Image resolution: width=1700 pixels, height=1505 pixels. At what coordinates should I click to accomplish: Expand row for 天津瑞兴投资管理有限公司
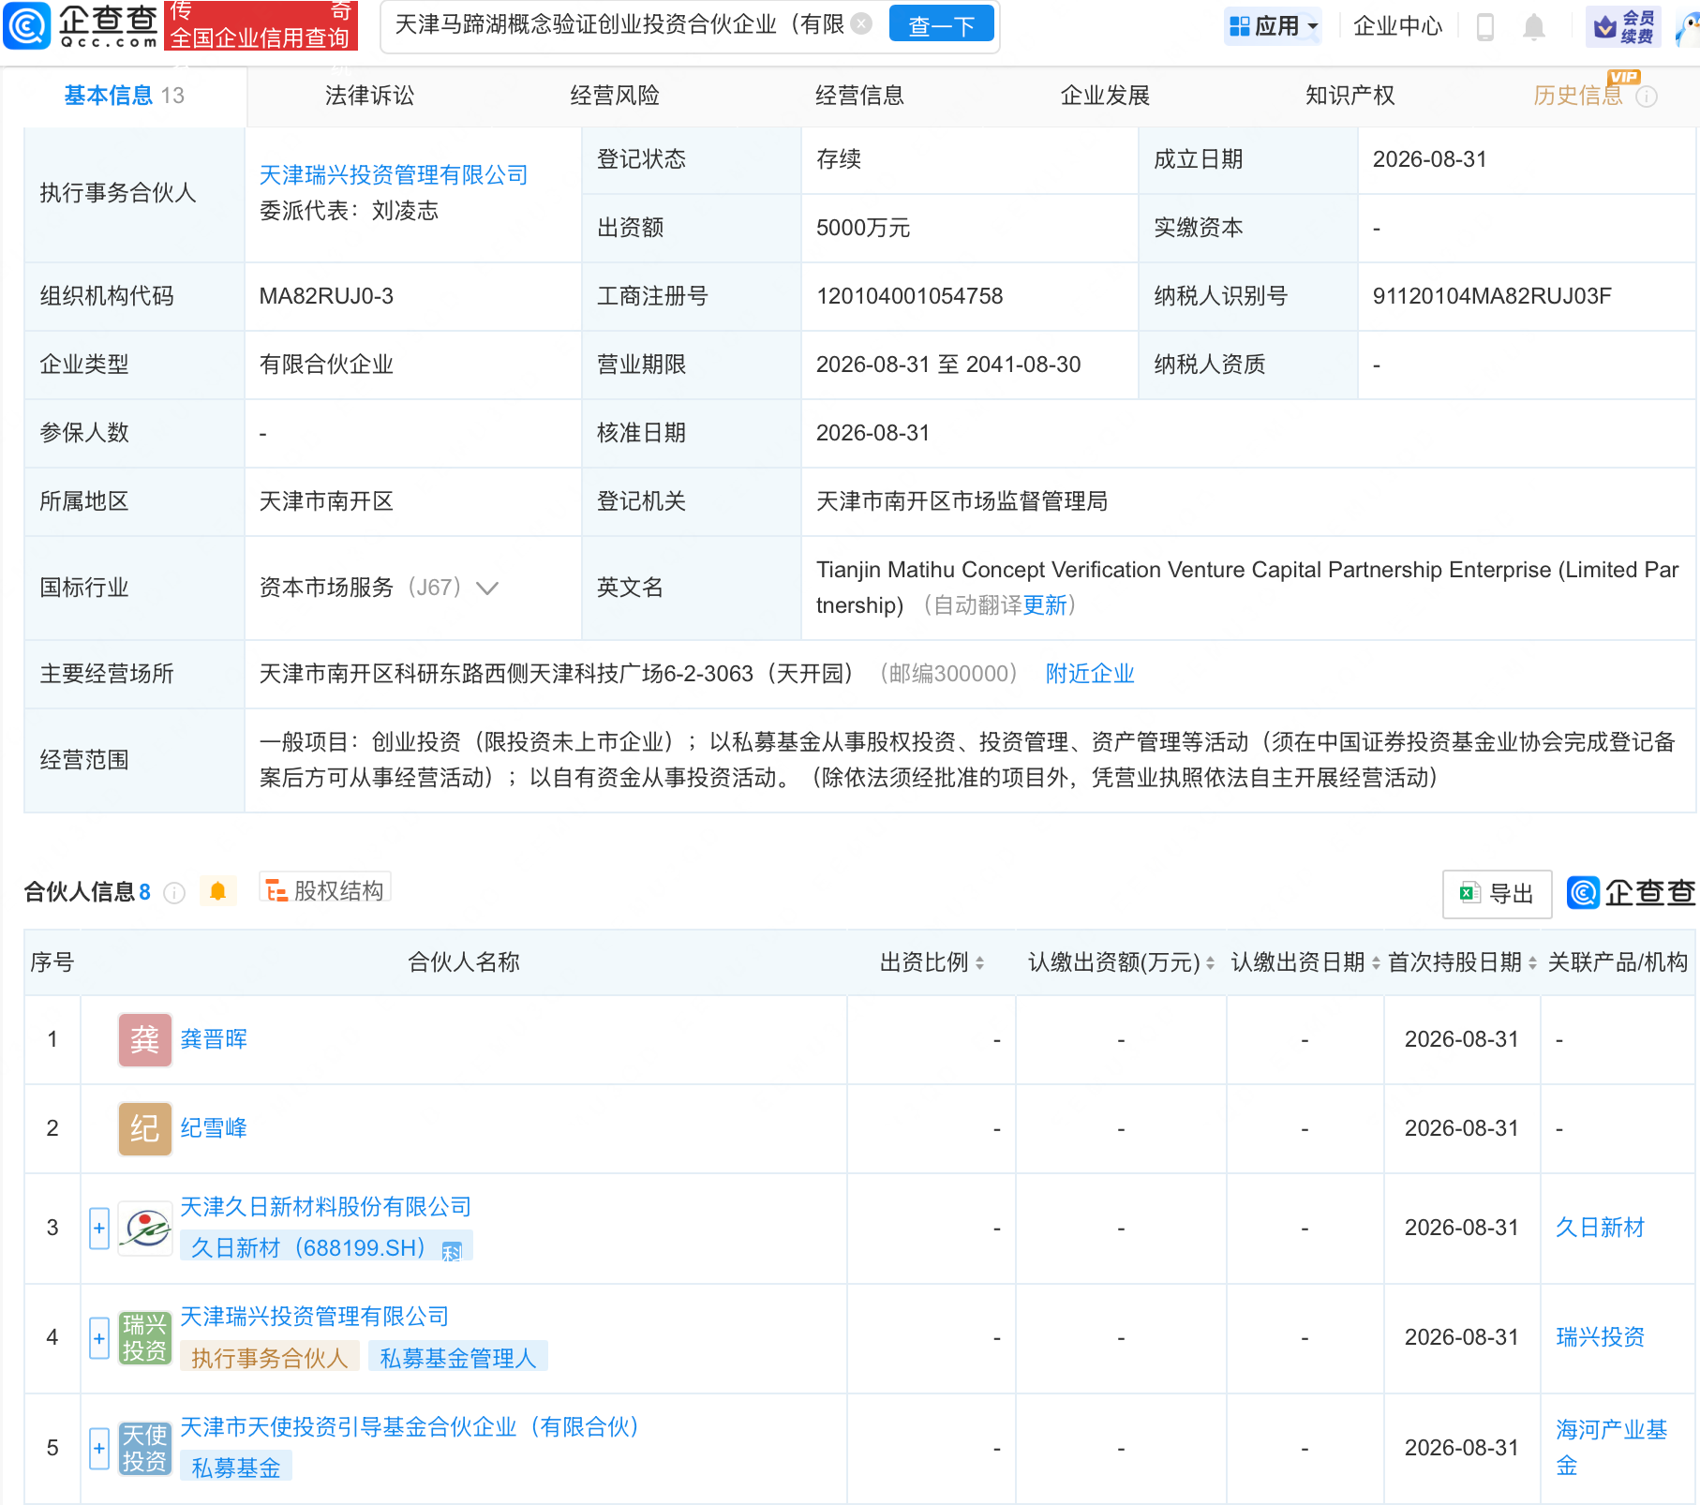pyautogui.click(x=99, y=1338)
